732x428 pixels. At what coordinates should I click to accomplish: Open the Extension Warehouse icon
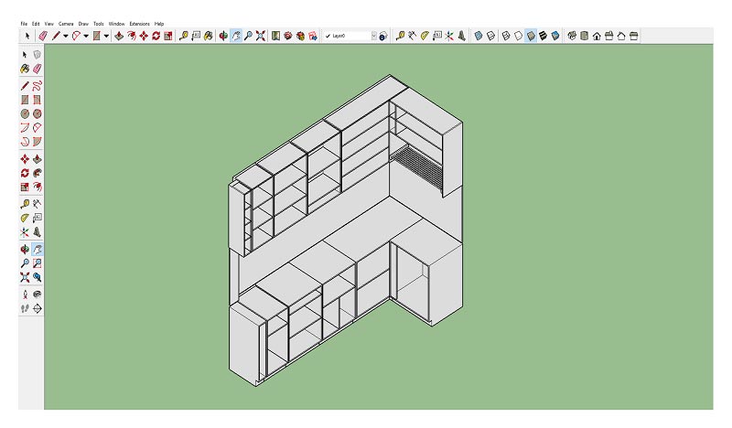pos(301,36)
